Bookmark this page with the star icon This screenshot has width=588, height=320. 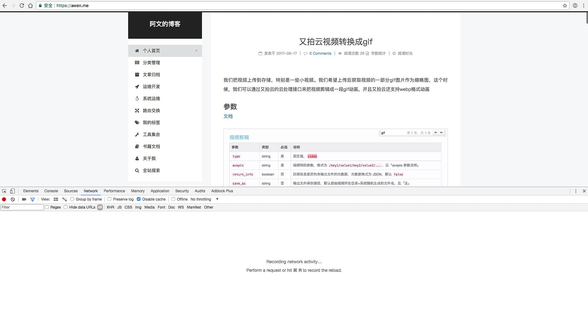click(x=565, y=6)
